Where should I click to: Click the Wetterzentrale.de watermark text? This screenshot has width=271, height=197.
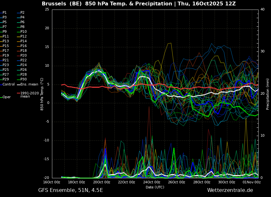tap(230, 190)
